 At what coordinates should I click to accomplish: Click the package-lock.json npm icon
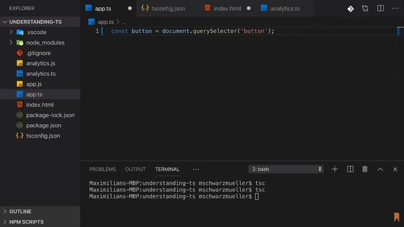pyautogui.click(x=20, y=115)
